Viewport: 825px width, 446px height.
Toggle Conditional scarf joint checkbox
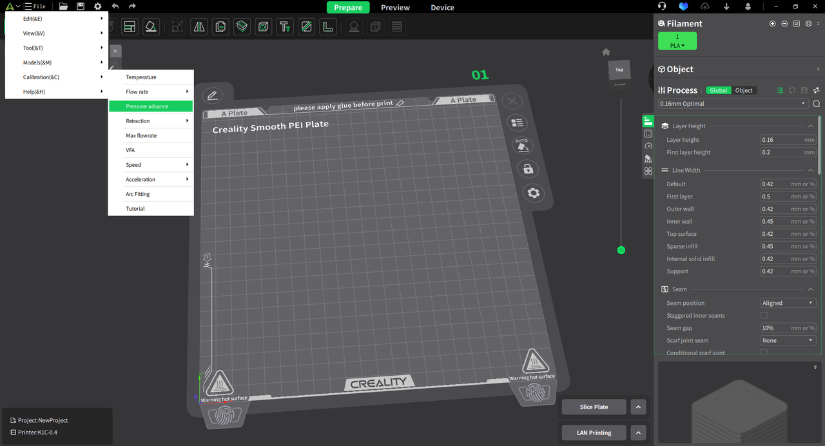764,353
